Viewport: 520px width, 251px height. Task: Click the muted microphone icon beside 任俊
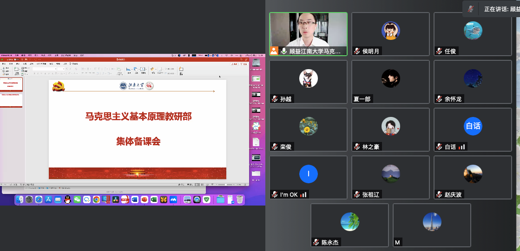439,51
